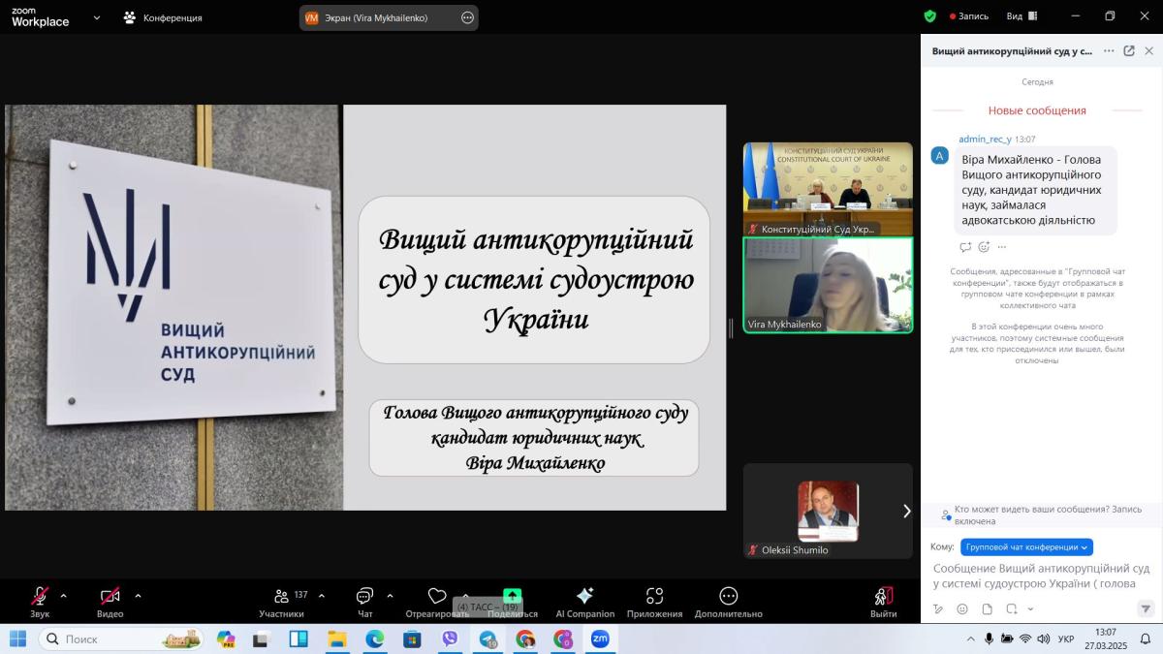Click the emoji smiley icon in chat

tap(962, 609)
